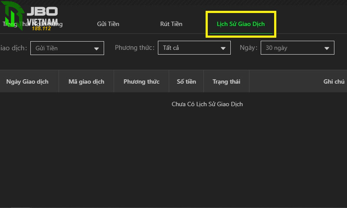Click the Mã giao dịch column header

click(86, 81)
